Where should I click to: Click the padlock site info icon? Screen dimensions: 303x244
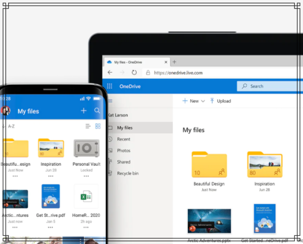(x=148, y=73)
